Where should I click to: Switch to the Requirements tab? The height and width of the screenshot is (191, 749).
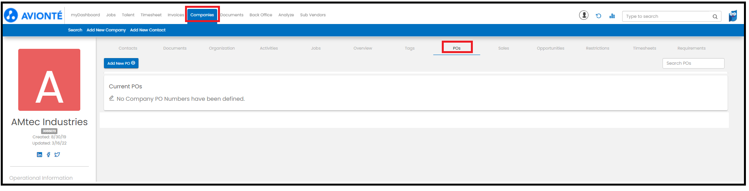point(691,48)
